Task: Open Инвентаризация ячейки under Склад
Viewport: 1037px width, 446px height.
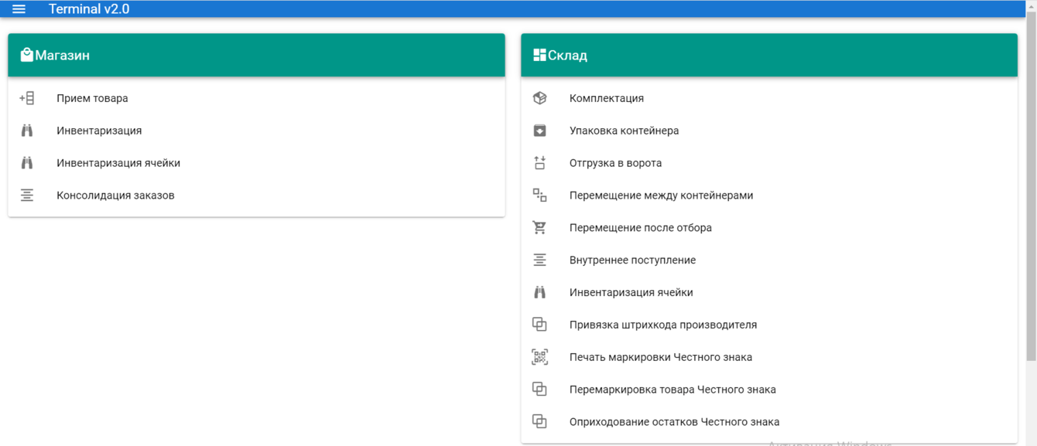Action: pyautogui.click(x=632, y=291)
